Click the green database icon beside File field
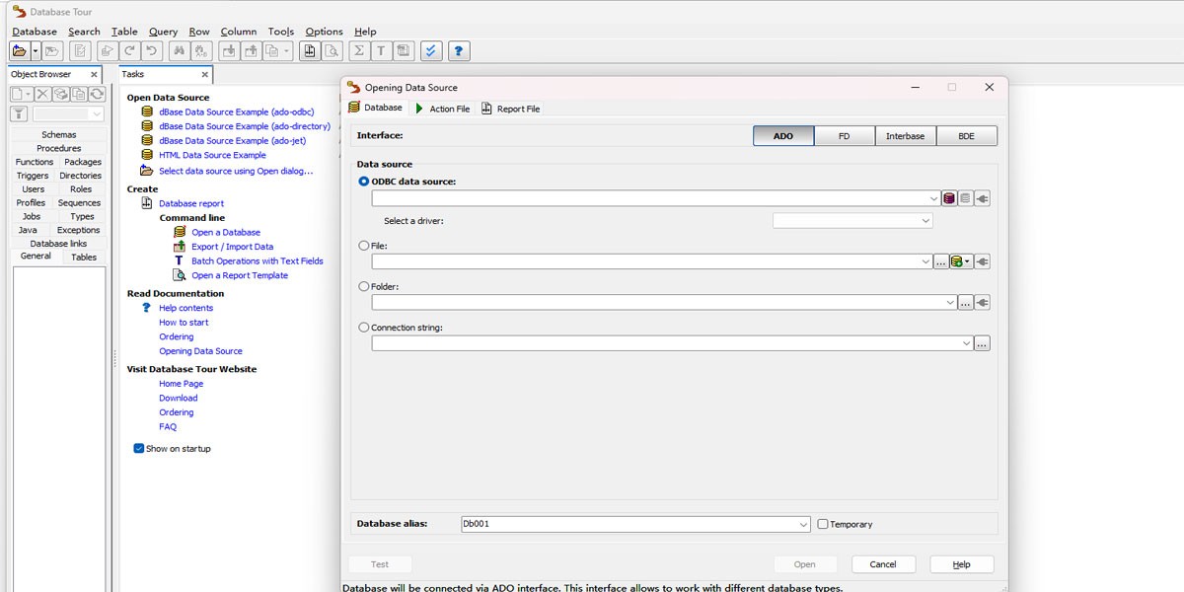The height and width of the screenshot is (592, 1184). pyautogui.click(x=956, y=261)
